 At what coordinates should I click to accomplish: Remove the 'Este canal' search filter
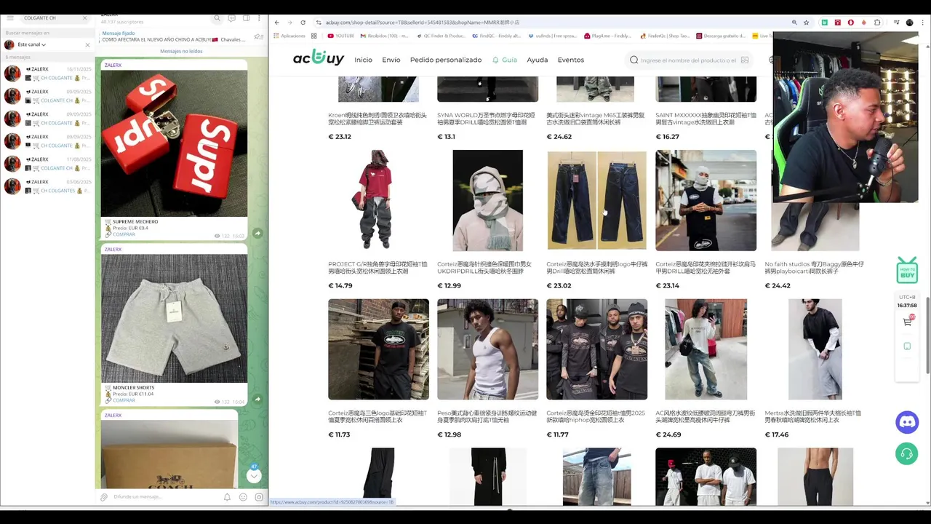pyautogui.click(x=87, y=44)
